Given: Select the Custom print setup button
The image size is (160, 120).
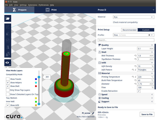Looking at the screenshot, I should click(x=146, y=30).
